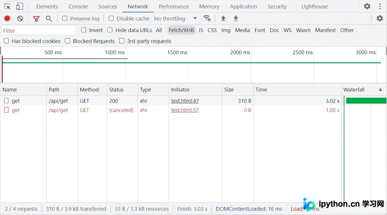Enable the Preserve log checkbox
This screenshot has width=387, height=215.
tap(65, 18)
